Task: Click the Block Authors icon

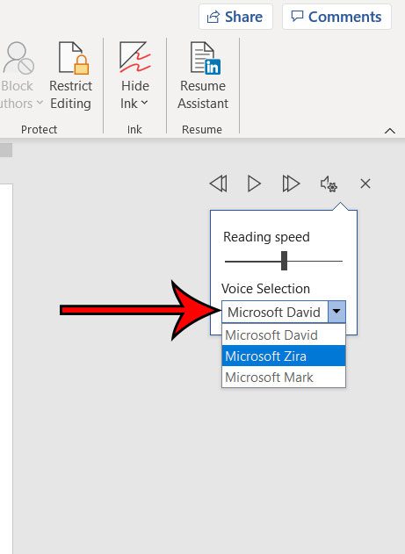Action: coord(18,58)
